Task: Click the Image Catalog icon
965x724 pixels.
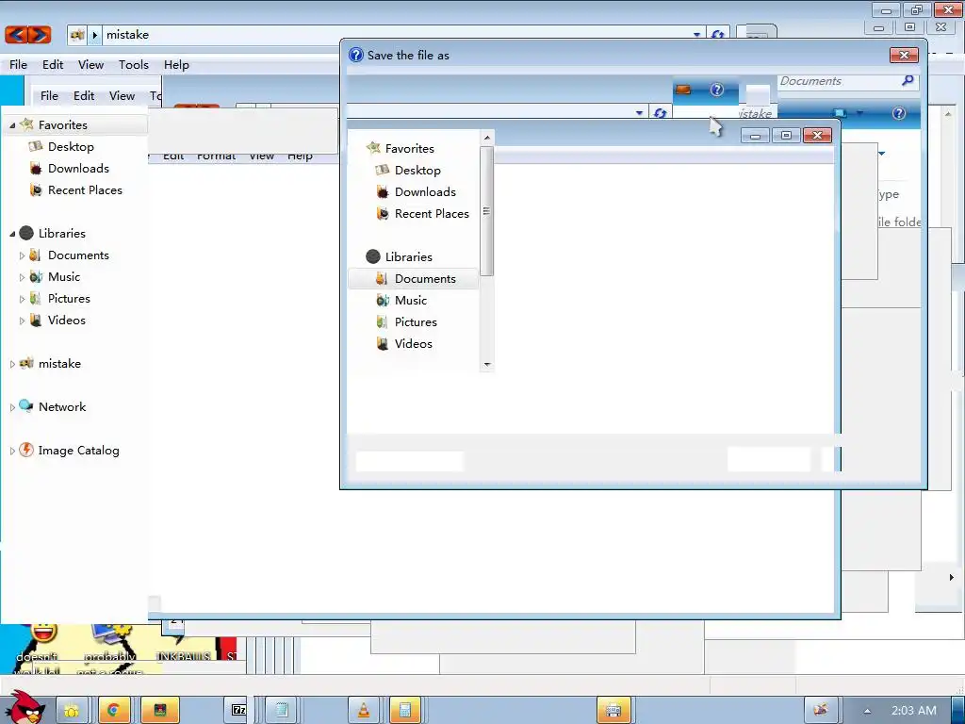Action: pos(25,450)
